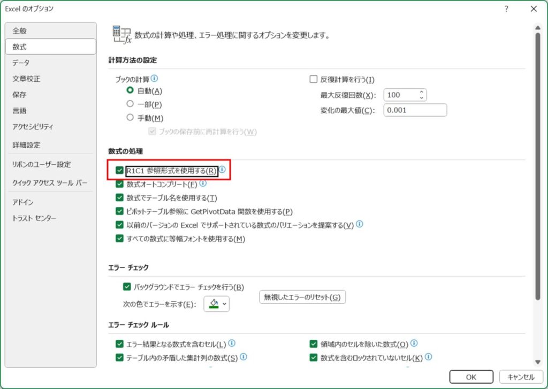Click scrollbar down arrow
The width and height of the screenshot is (548, 389).
[x=537, y=362]
